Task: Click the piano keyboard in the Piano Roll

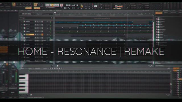Action: 24,84
